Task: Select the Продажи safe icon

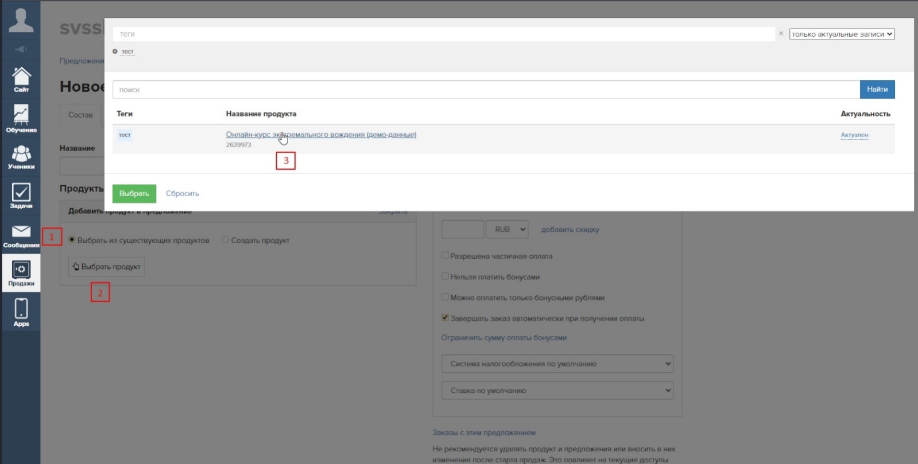Action: [21, 273]
